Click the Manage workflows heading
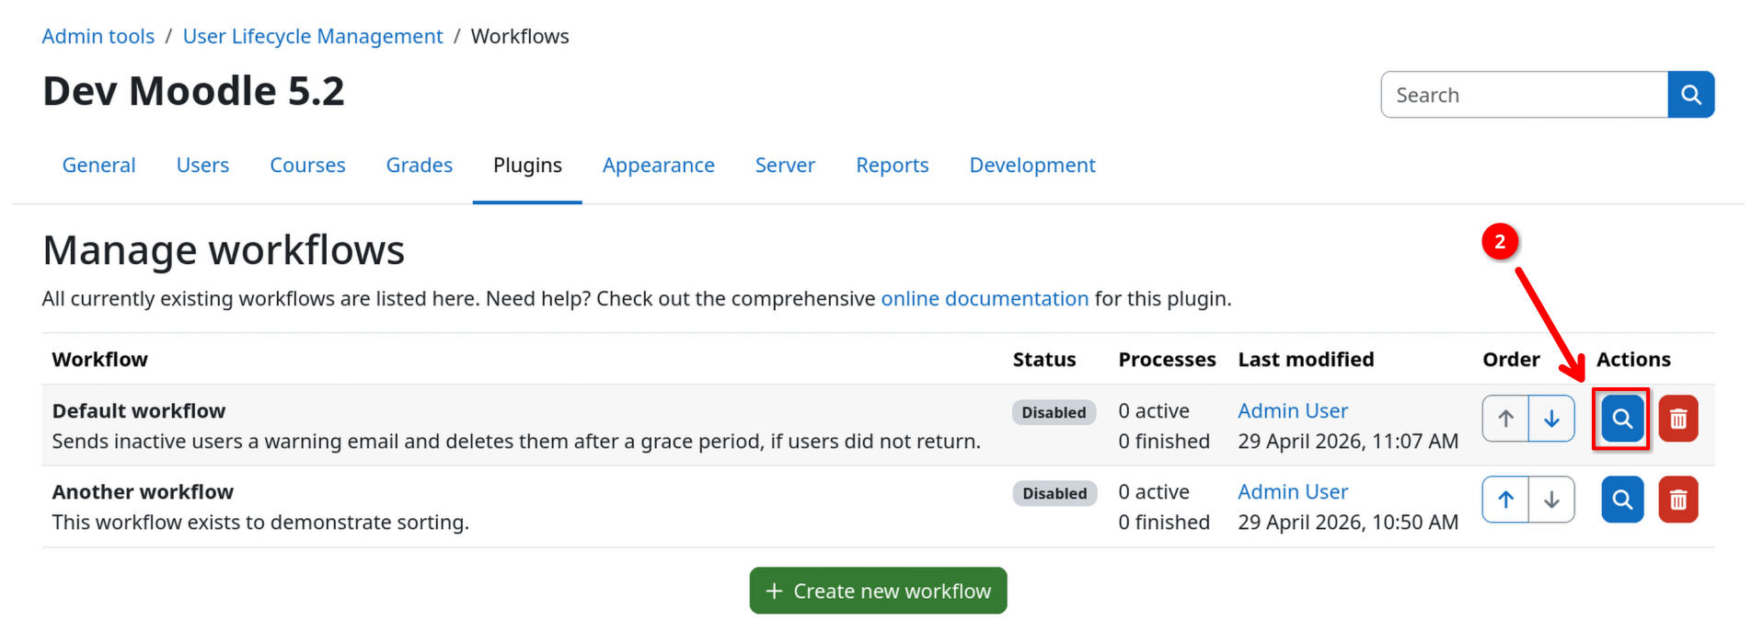Image resolution: width=1752 pixels, height=633 pixels. pos(224,250)
